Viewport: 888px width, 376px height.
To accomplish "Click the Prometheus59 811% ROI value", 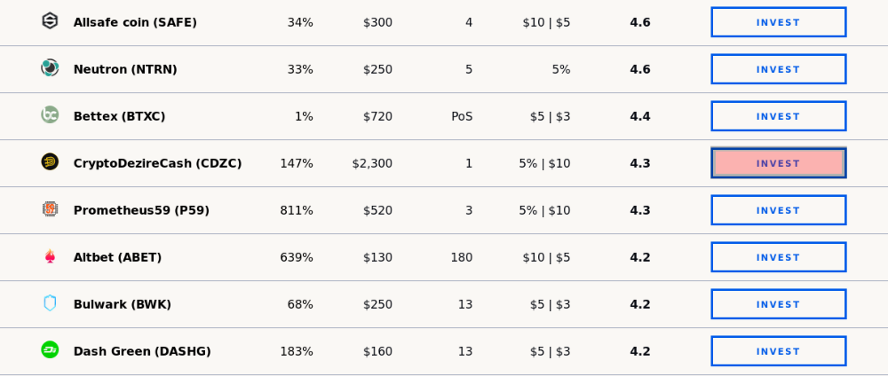I will (x=297, y=210).
